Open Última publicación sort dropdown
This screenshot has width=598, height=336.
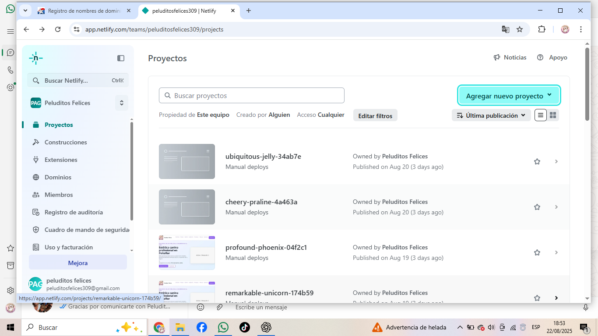[491, 115]
